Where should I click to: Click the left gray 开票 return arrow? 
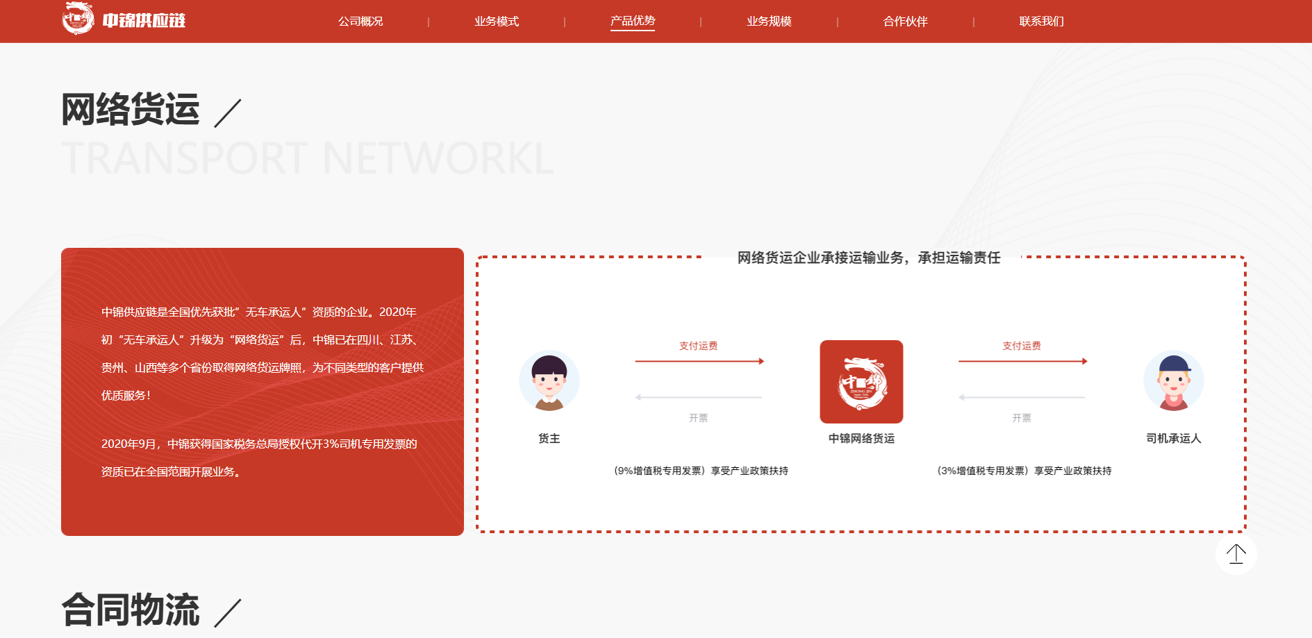699,397
